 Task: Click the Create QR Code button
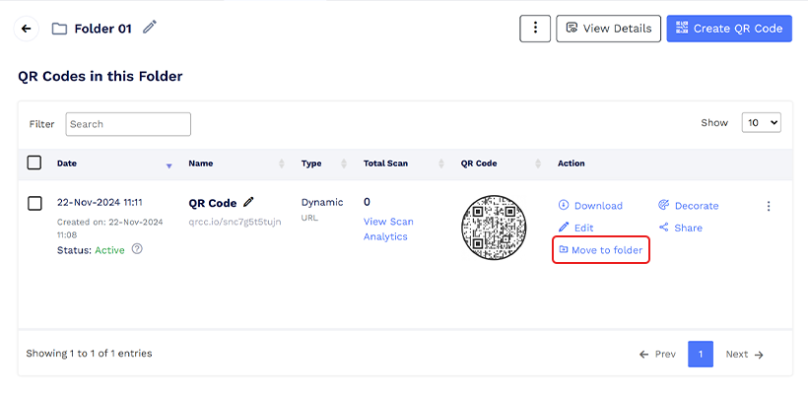point(729,29)
